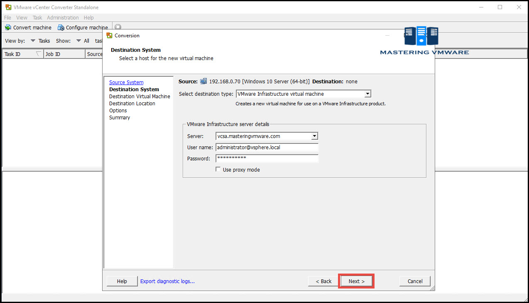Screen dimensions: 529x303
Task: Open the Task menu
Action: [x=37, y=18]
